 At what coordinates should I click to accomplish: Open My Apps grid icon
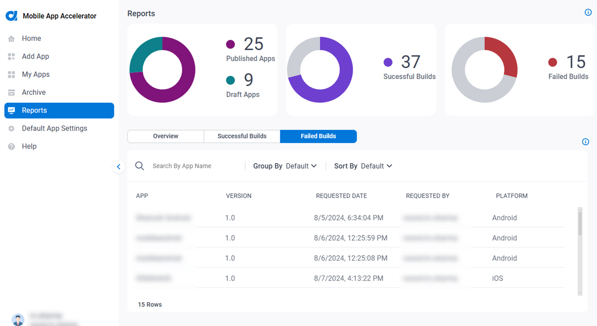coord(12,75)
